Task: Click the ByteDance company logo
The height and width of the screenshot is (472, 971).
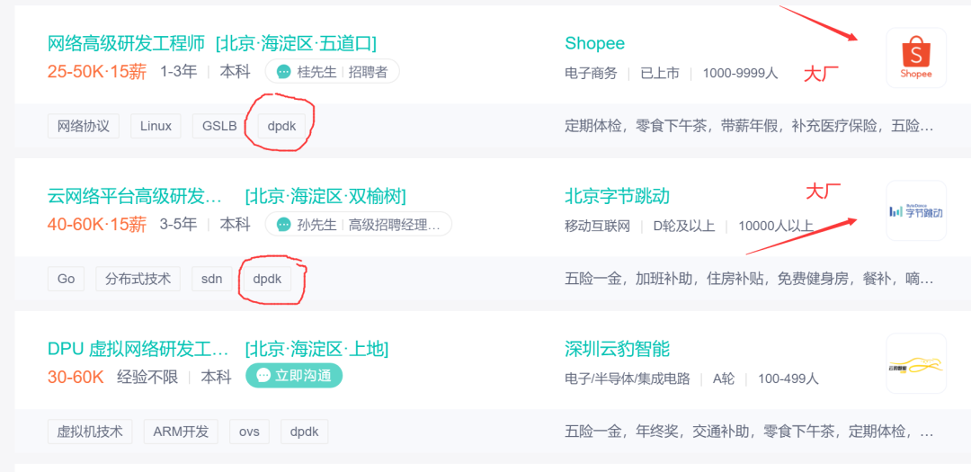Action: click(x=915, y=211)
